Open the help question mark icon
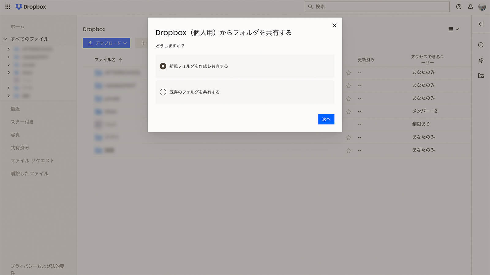Screen dimensions: 490x275 pyautogui.click(x=458, y=7)
